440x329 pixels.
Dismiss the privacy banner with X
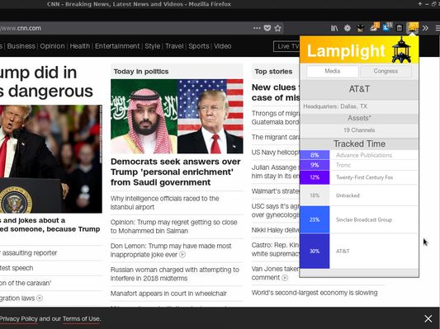pos(428,318)
